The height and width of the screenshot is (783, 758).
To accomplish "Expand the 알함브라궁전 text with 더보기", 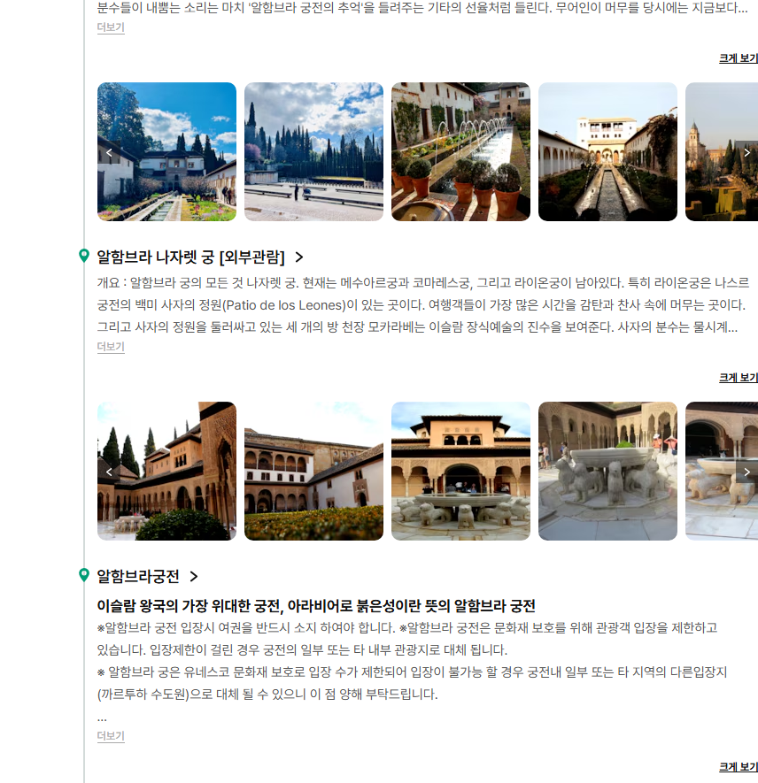I will click(110, 736).
